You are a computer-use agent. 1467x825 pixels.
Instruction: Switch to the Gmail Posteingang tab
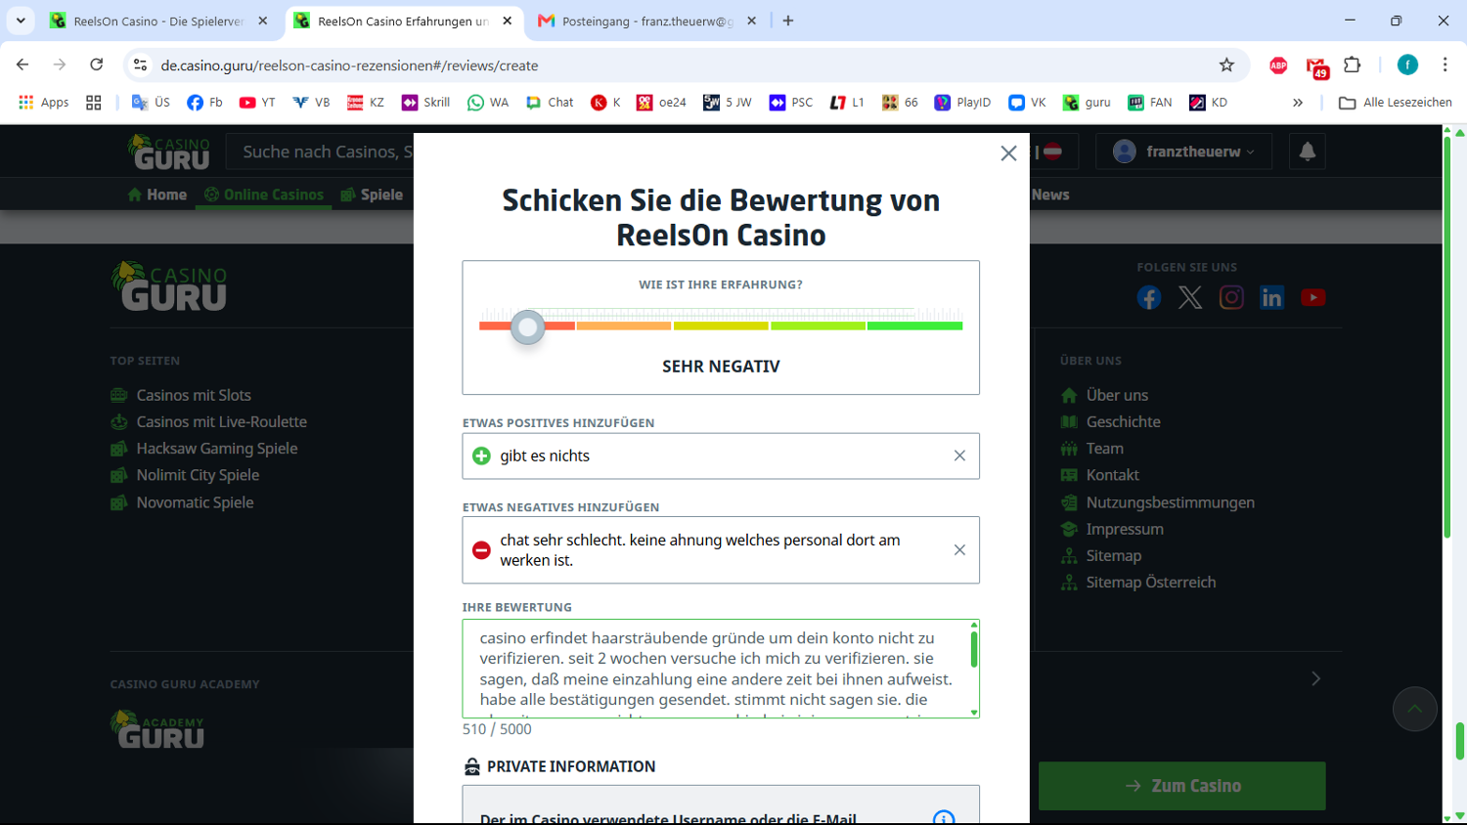click(x=645, y=21)
